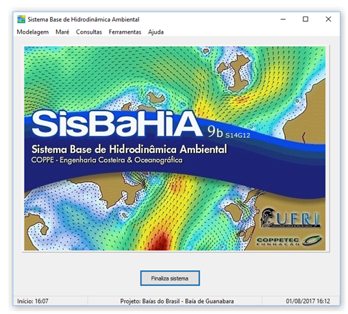Open the Consultas menu
This screenshot has height=314, width=348.
click(89, 32)
